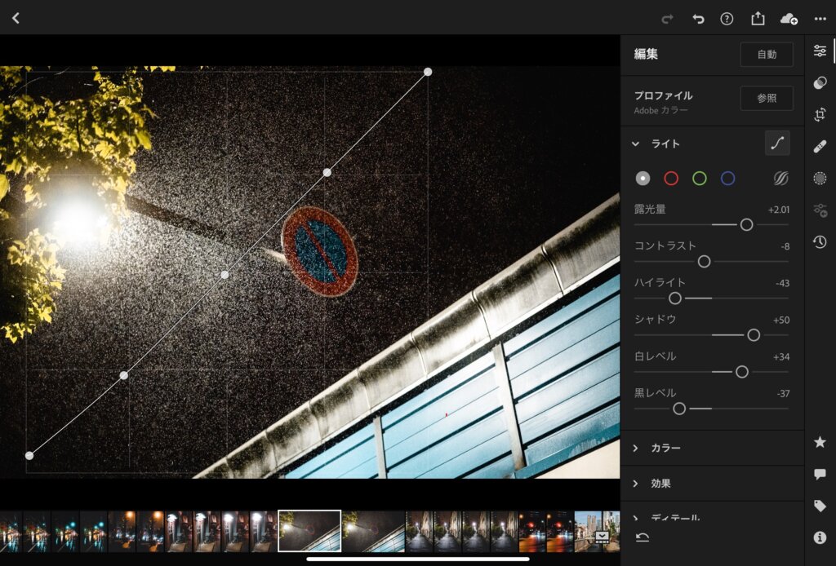
Task: Expand the カラー section
Action: pyautogui.click(x=635, y=449)
